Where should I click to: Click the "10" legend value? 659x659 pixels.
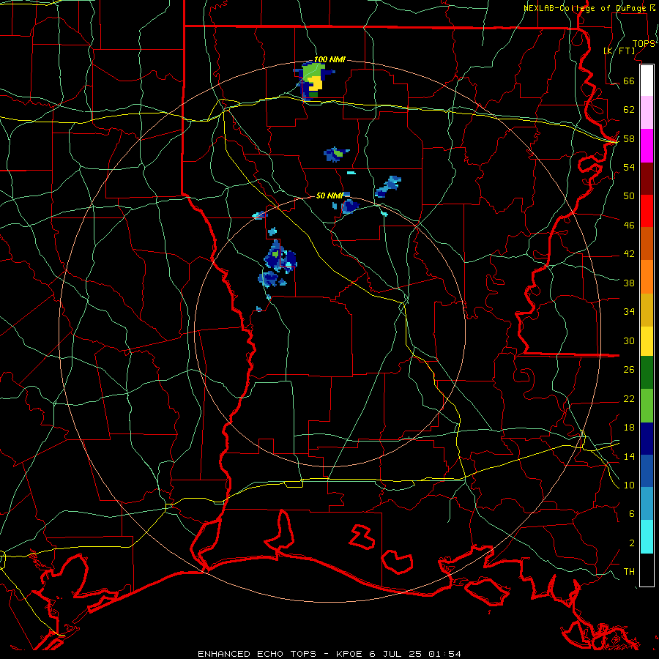[x=629, y=485]
